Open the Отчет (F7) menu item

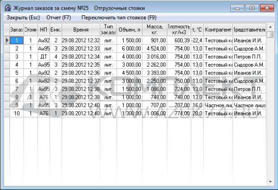coord(59,18)
